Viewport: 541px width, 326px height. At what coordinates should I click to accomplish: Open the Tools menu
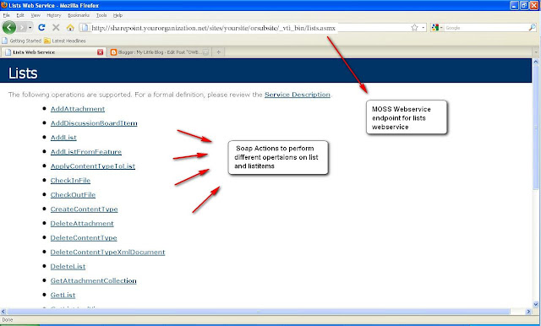(101, 15)
